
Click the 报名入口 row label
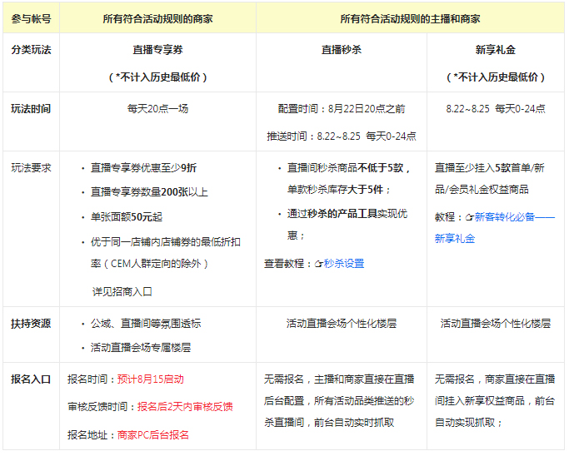pyautogui.click(x=31, y=379)
